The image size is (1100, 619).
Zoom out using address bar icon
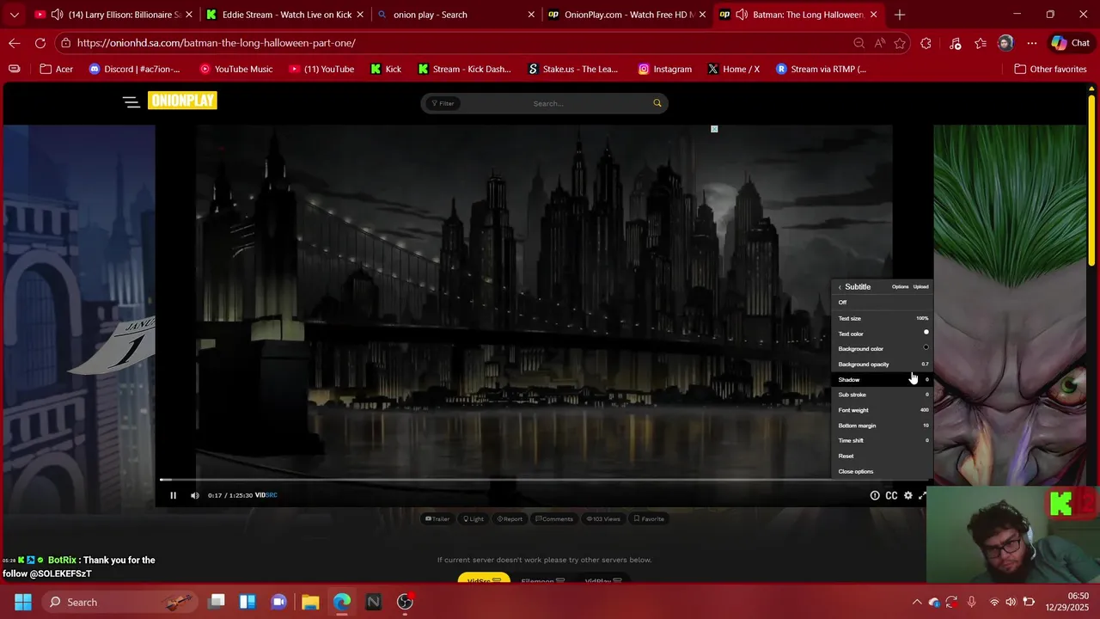coord(859,43)
